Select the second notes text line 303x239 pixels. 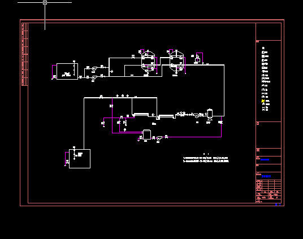point(206,161)
